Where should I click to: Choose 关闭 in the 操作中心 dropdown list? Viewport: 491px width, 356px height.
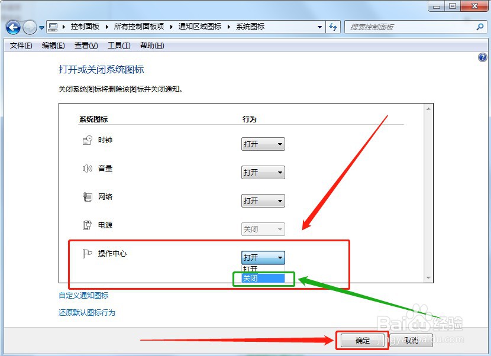point(263,278)
